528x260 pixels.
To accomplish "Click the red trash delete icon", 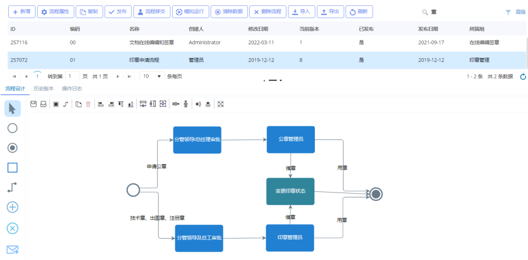I will tap(88, 104).
